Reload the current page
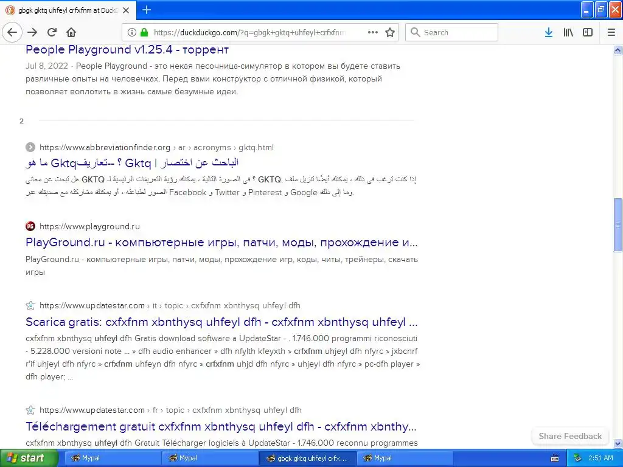This screenshot has width=623, height=467. [52, 32]
